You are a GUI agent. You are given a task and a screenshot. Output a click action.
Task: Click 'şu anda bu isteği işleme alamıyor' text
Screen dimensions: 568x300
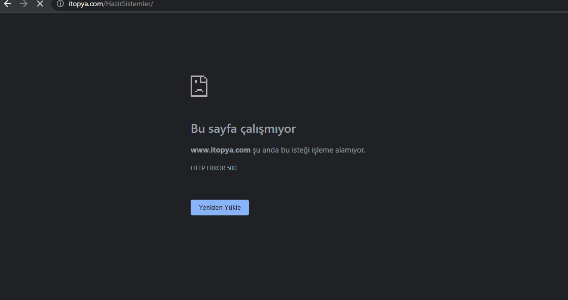(x=309, y=150)
